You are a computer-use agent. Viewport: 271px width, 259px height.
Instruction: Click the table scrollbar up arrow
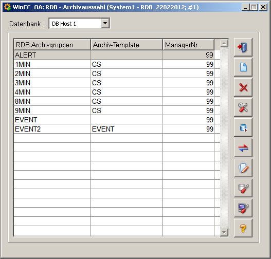224,43
